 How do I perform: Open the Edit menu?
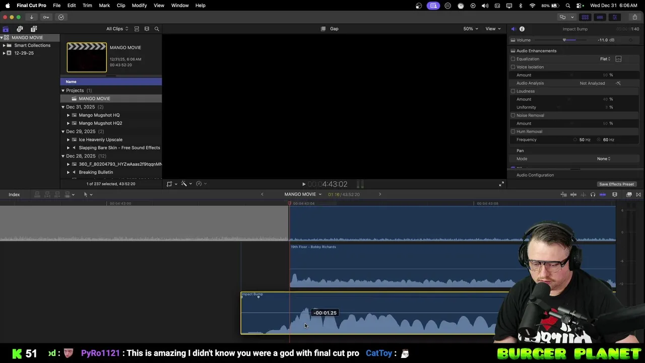tap(72, 6)
